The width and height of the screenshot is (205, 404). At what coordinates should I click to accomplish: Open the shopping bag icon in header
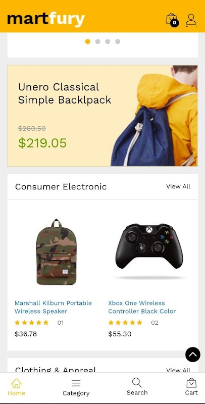tap(172, 20)
